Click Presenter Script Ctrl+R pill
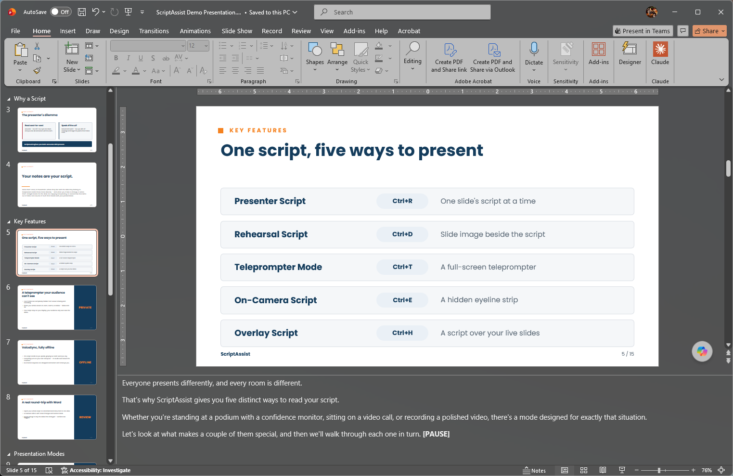This screenshot has width=733, height=476. tap(402, 201)
